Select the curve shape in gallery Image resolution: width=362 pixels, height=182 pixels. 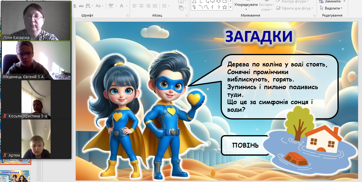tap(206, 7)
